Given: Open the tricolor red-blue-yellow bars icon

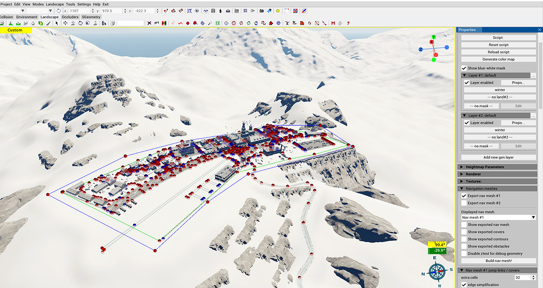Looking at the screenshot, I should click(x=164, y=23).
